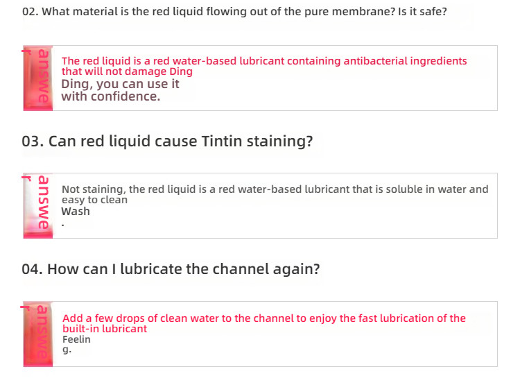
Task: Click the 'built-in lubricant' red text
Action: pos(105,329)
